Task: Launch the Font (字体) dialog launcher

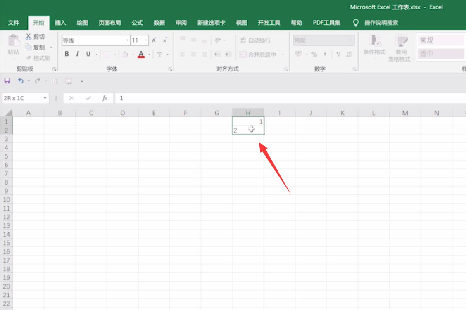Action: point(170,69)
